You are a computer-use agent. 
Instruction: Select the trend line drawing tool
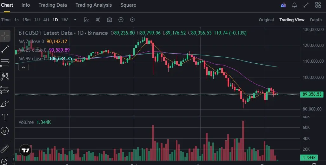5,49
